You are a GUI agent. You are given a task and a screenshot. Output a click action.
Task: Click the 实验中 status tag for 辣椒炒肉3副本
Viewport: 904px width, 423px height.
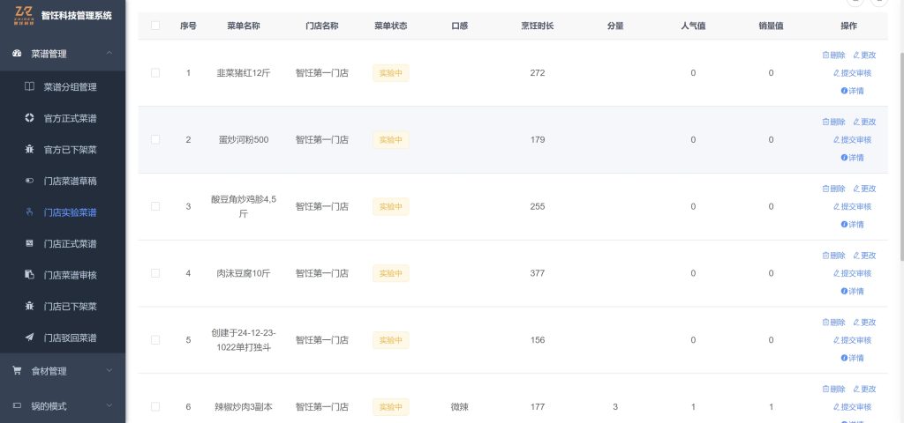click(x=390, y=406)
